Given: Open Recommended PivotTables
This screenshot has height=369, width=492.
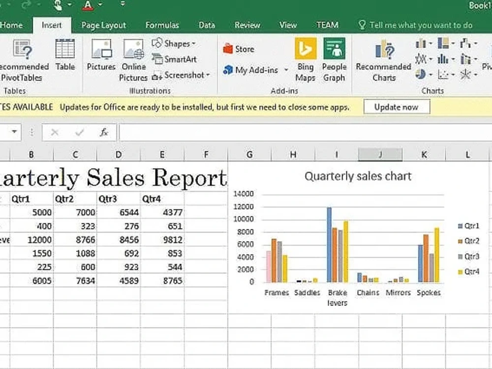Looking at the screenshot, I should (23, 60).
